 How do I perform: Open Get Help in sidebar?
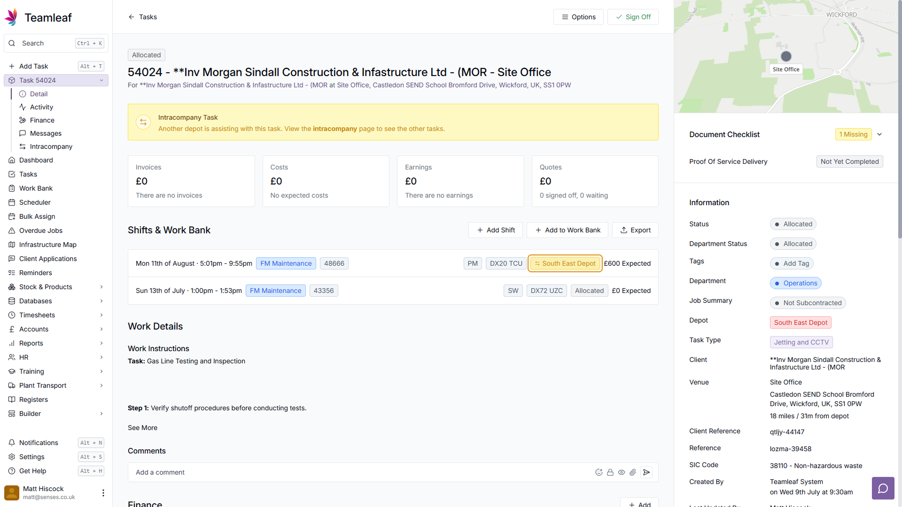coord(56,471)
